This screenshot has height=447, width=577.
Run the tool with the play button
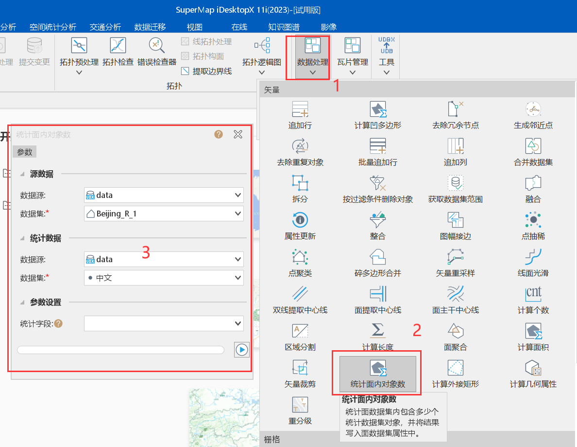click(x=242, y=349)
